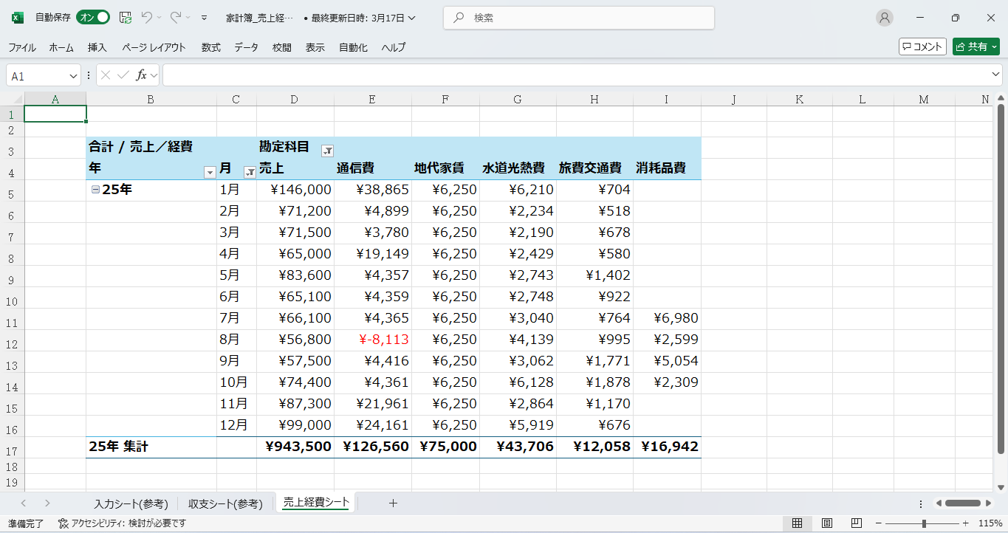Open the 月 field filter dropdown

[x=250, y=172]
